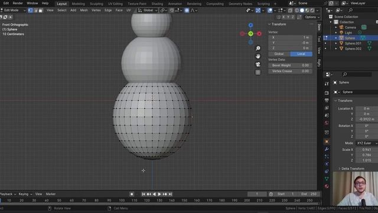The image size is (378, 213).
Task: Select solid viewport shading icon
Action: pos(302,11)
